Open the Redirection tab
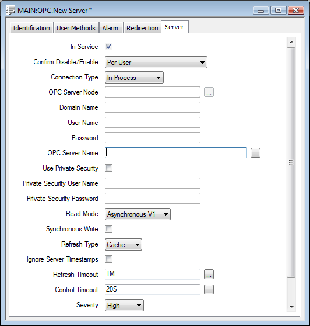 coord(142,28)
